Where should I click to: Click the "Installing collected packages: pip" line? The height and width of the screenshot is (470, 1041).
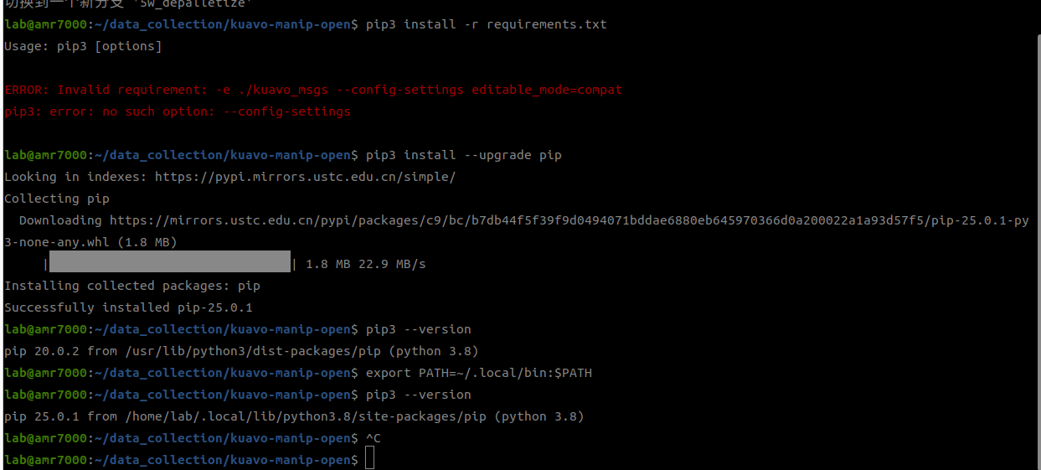[132, 286]
